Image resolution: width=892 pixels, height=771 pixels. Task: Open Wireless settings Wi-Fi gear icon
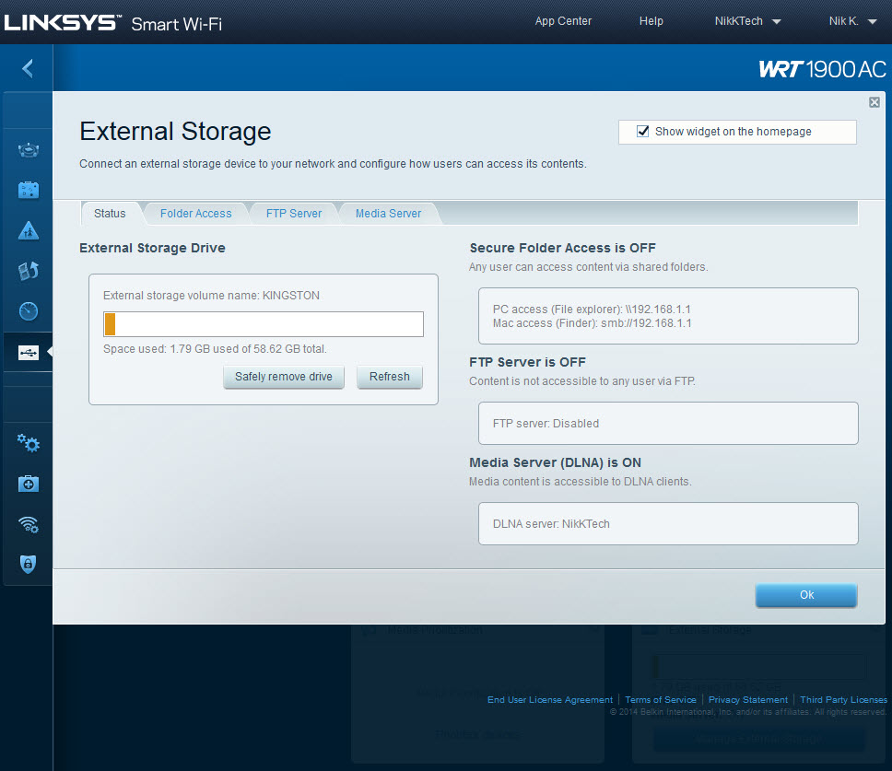pyautogui.click(x=29, y=524)
